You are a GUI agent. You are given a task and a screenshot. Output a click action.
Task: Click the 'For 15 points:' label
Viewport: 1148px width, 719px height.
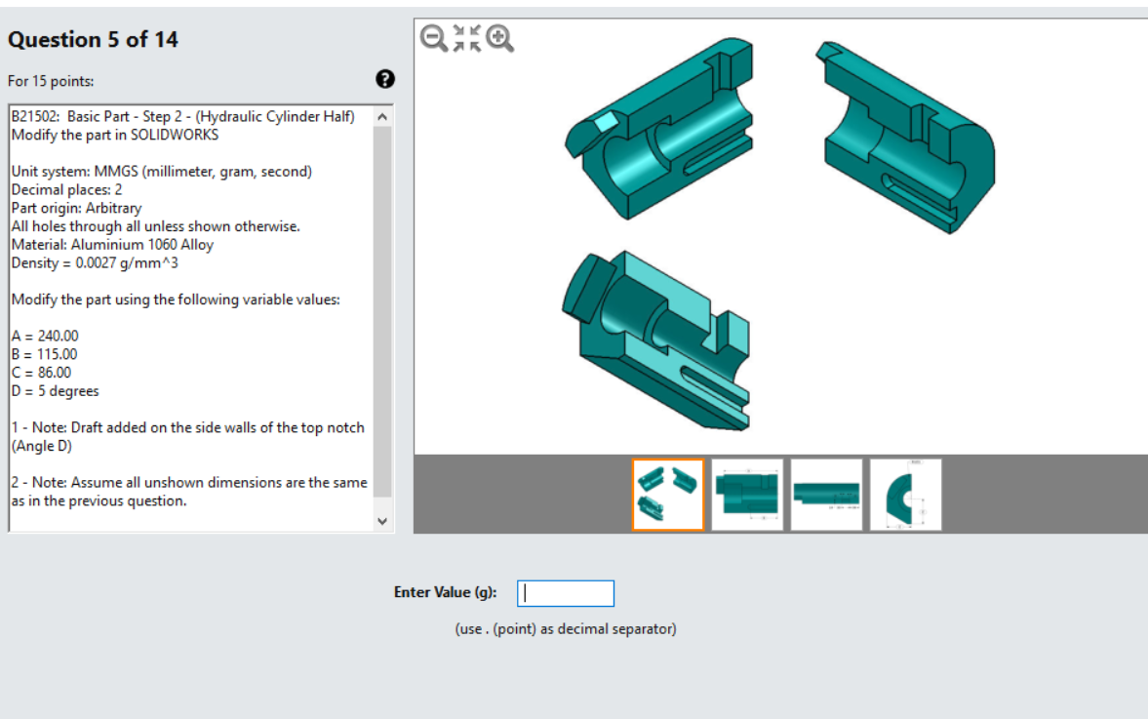click(x=51, y=81)
